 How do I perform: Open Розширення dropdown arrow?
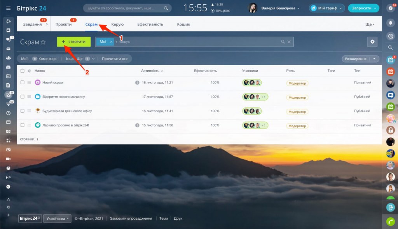(x=374, y=59)
